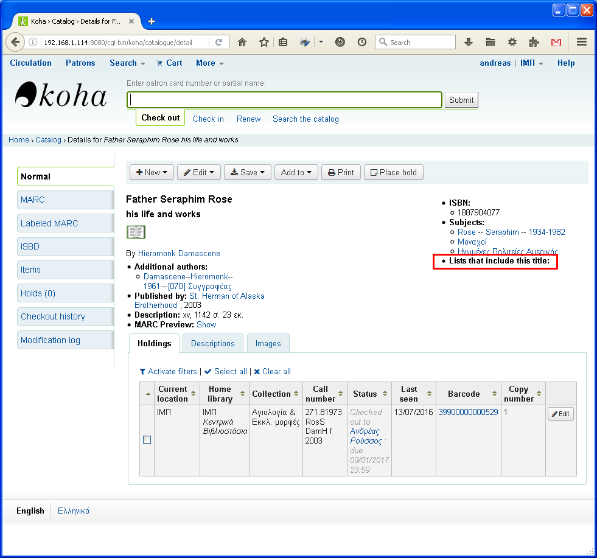Tick the checkbox in the holdings row

[147, 440]
